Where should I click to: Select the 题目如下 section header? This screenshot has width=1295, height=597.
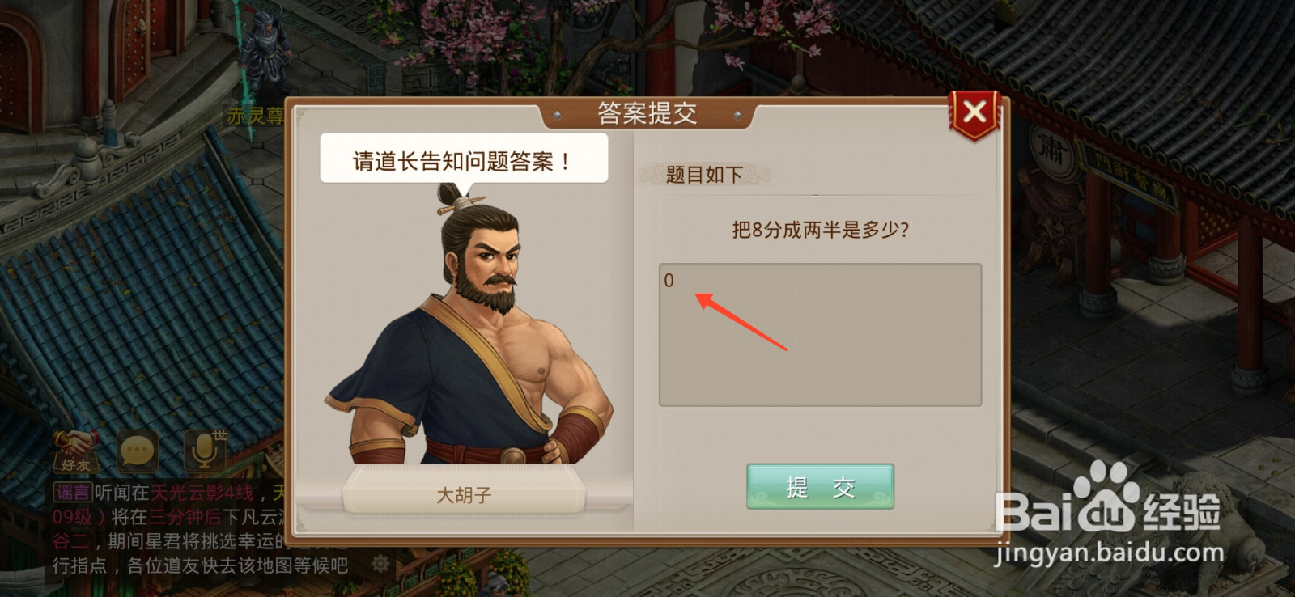[x=704, y=175]
